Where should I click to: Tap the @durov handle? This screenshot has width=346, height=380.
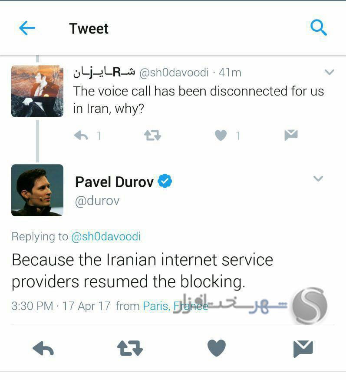(97, 201)
